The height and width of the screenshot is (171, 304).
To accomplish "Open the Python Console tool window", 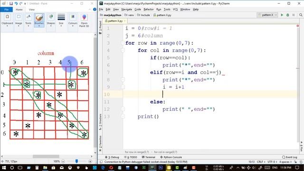I will [x=171, y=157].
